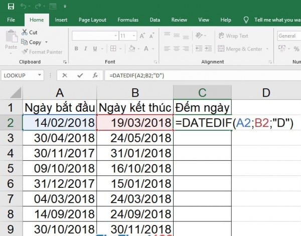Open Customize Quick Access Toolbar dropdown
301x236 pixels.
click(65, 7)
